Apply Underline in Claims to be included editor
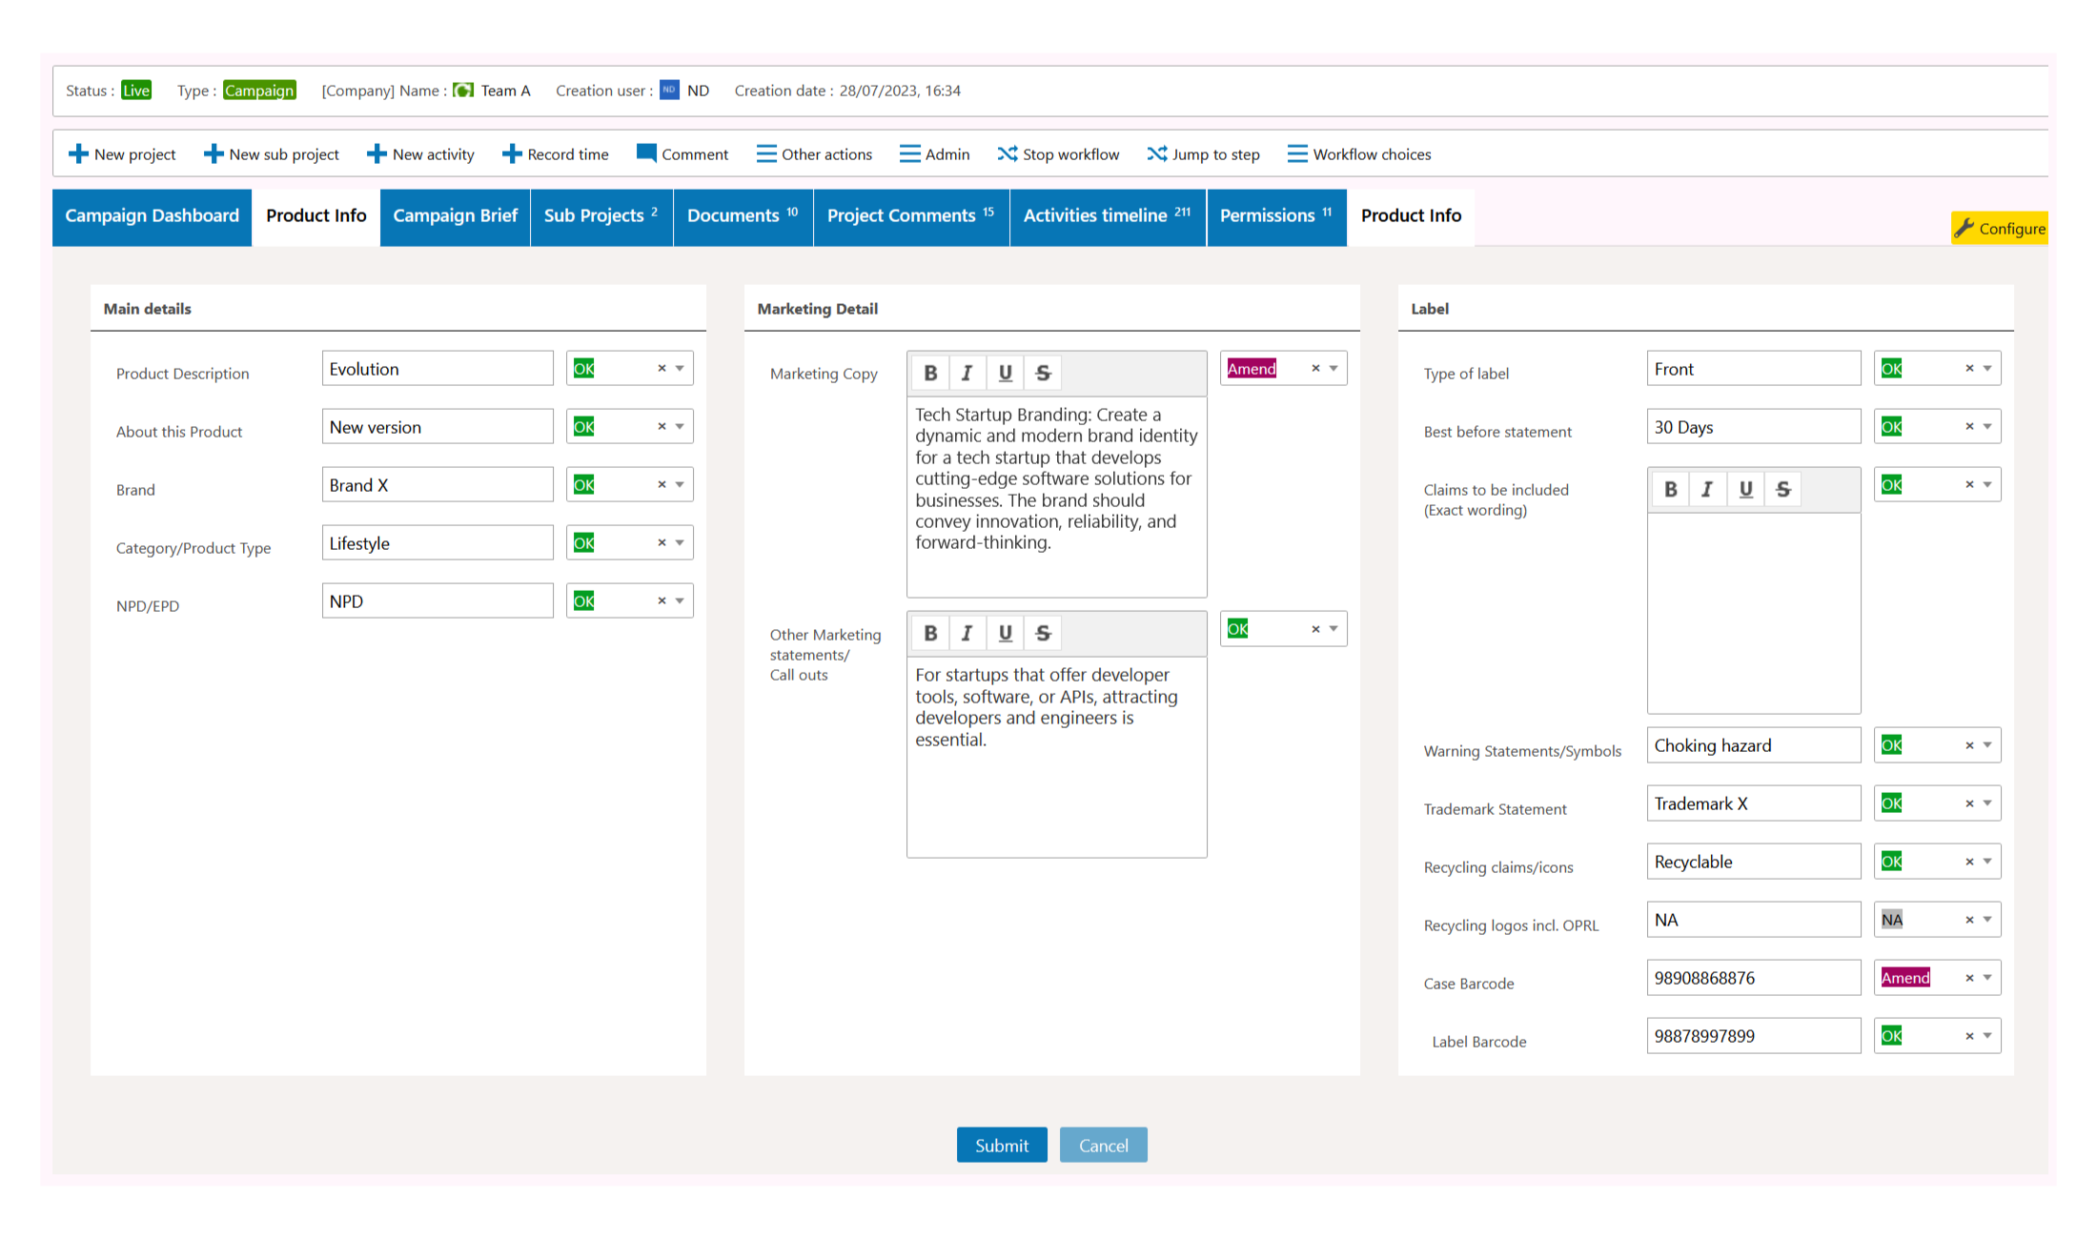Image resolution: width=2097 pixels, height=1239 pixels. pyautogui.click(x=1745, y=489)
